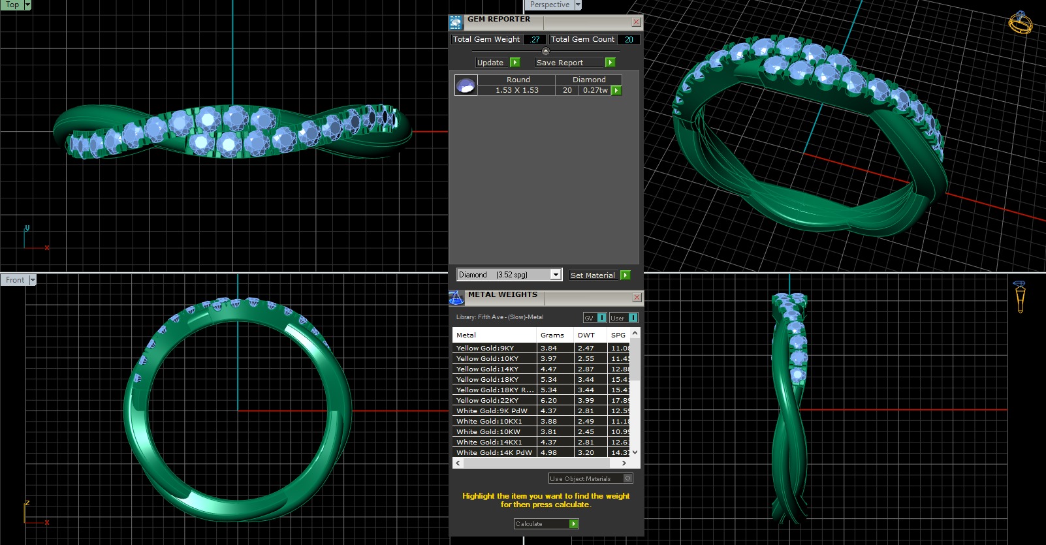Screen dimensions: 1046x545
Task: Open the Perspective viewport dropdown arrow
Action: tap(578, 5)
